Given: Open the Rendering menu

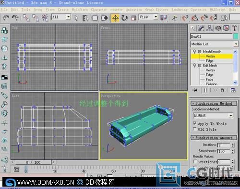Looking at the screenshot, I should (x=180, y=10).
